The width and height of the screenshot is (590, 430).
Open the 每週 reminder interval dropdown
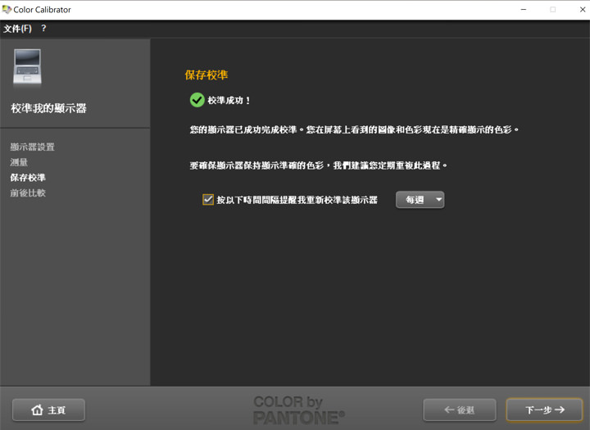point(420,200)
